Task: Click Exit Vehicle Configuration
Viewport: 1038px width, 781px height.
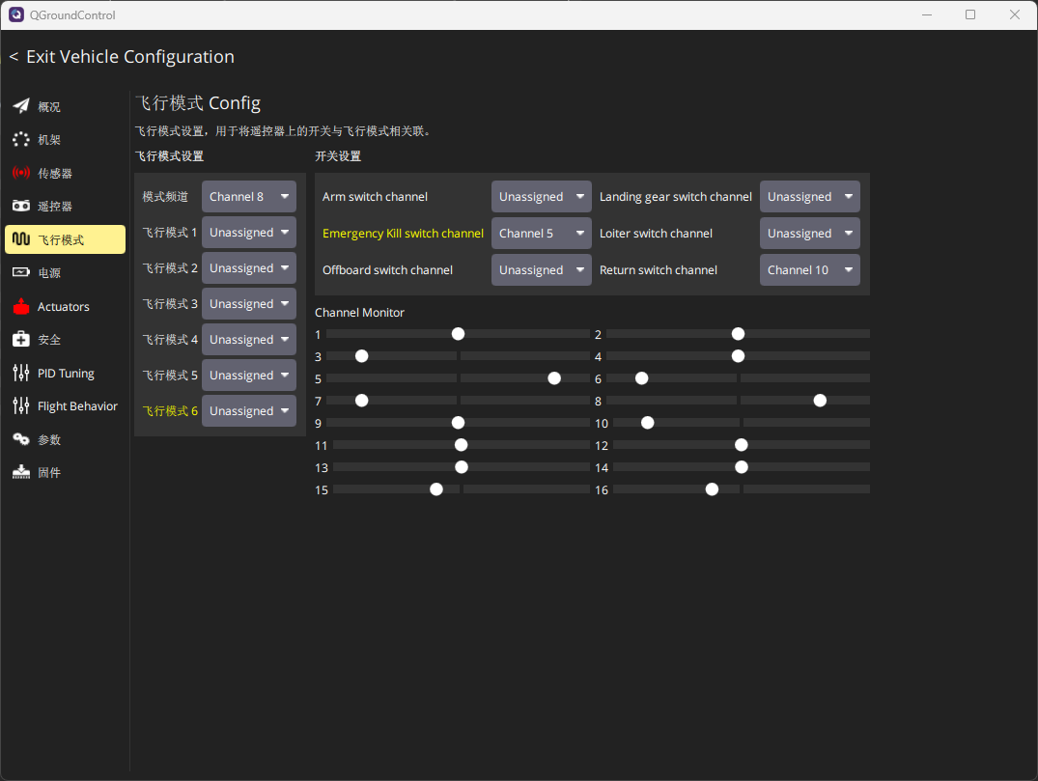Action: (122, 57)
